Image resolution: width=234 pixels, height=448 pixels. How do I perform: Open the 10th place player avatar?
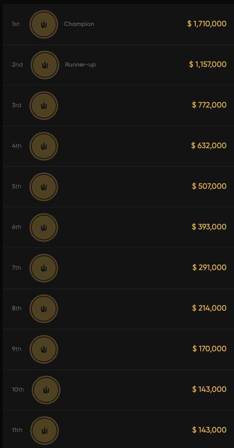pyautogui.click(x=46, y=390)
